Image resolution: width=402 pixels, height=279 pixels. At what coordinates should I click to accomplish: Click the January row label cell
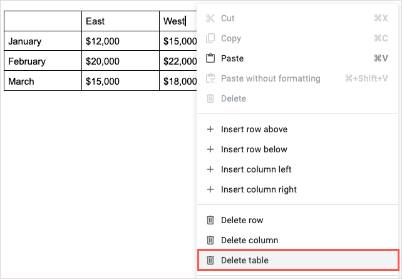(x=43, y=41)
